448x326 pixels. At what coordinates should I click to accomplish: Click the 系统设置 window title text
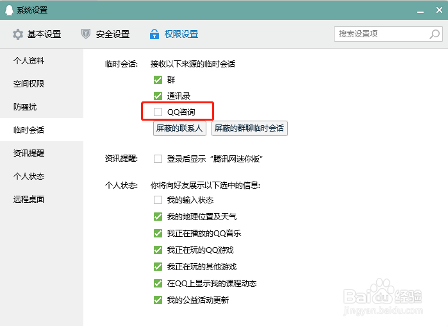coord(32,10)
